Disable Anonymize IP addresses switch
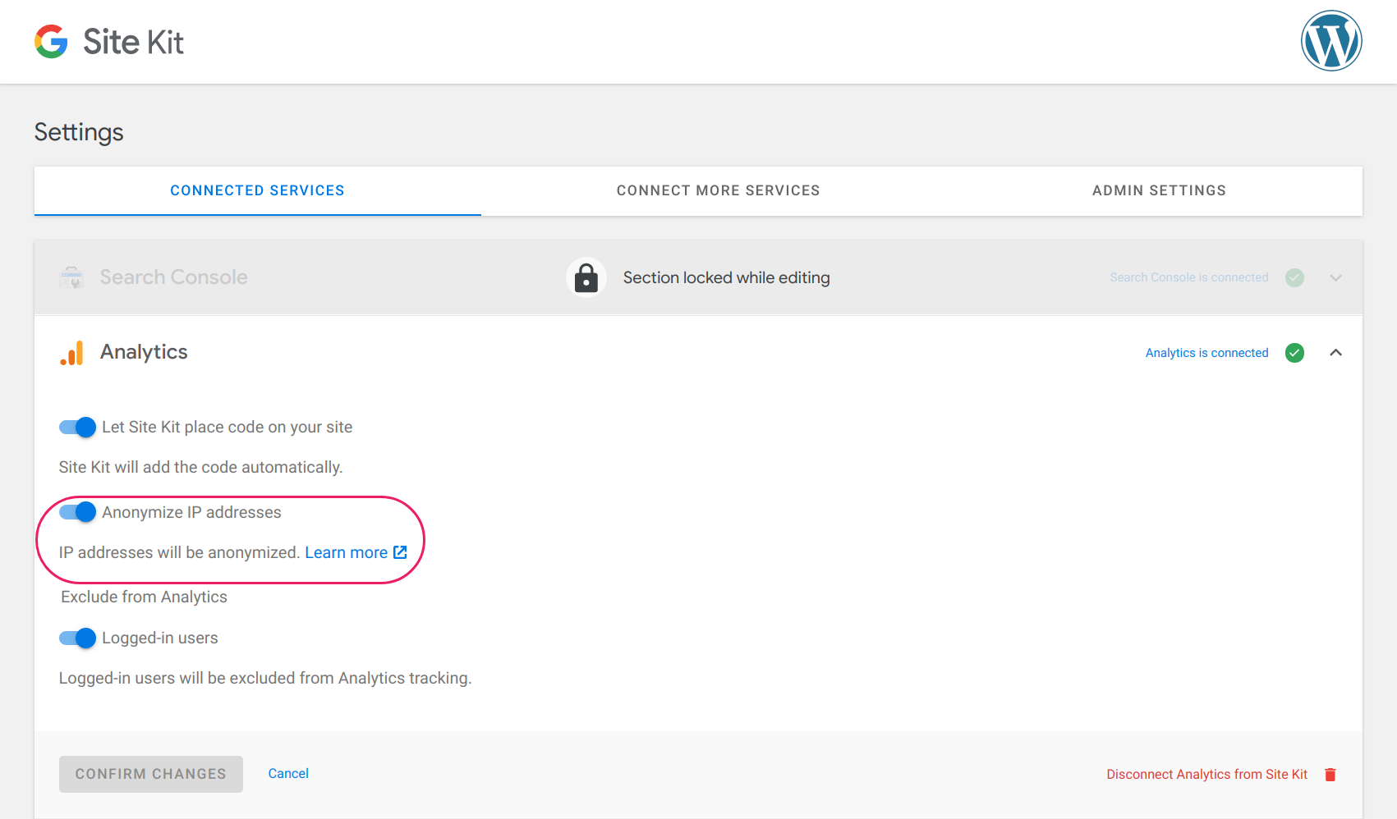 pyautogui.click(x=78, y=512)
